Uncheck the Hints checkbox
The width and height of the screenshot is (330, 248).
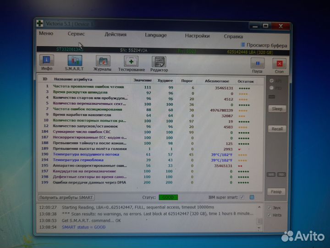click(269, 214)
